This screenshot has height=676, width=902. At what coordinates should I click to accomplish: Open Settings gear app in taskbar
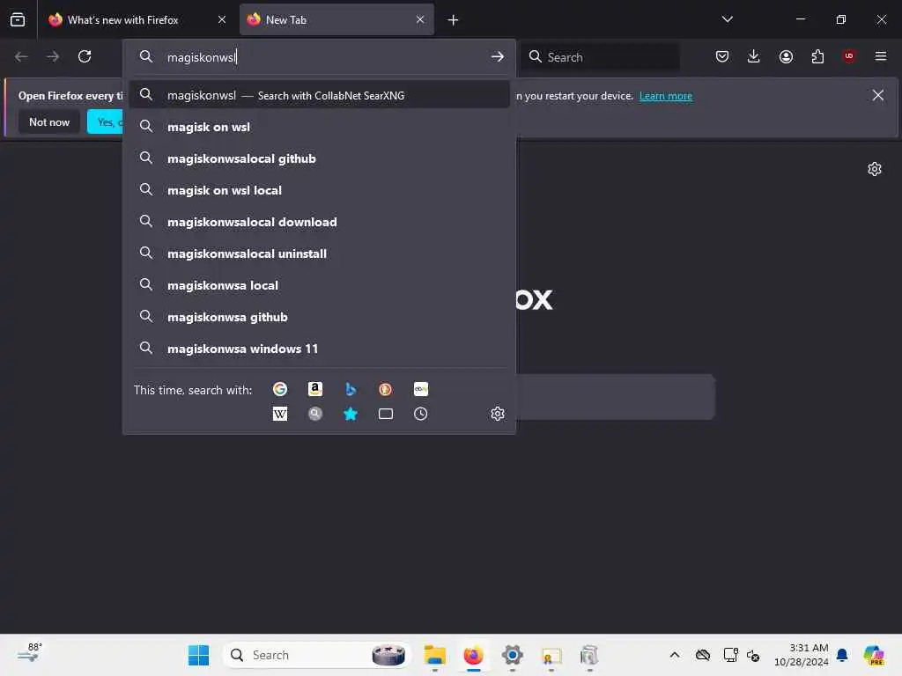tap(512, 655)
